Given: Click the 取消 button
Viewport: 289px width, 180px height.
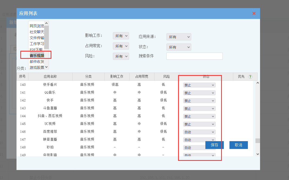Looking at the screenshot, I should tap(238, 145).
